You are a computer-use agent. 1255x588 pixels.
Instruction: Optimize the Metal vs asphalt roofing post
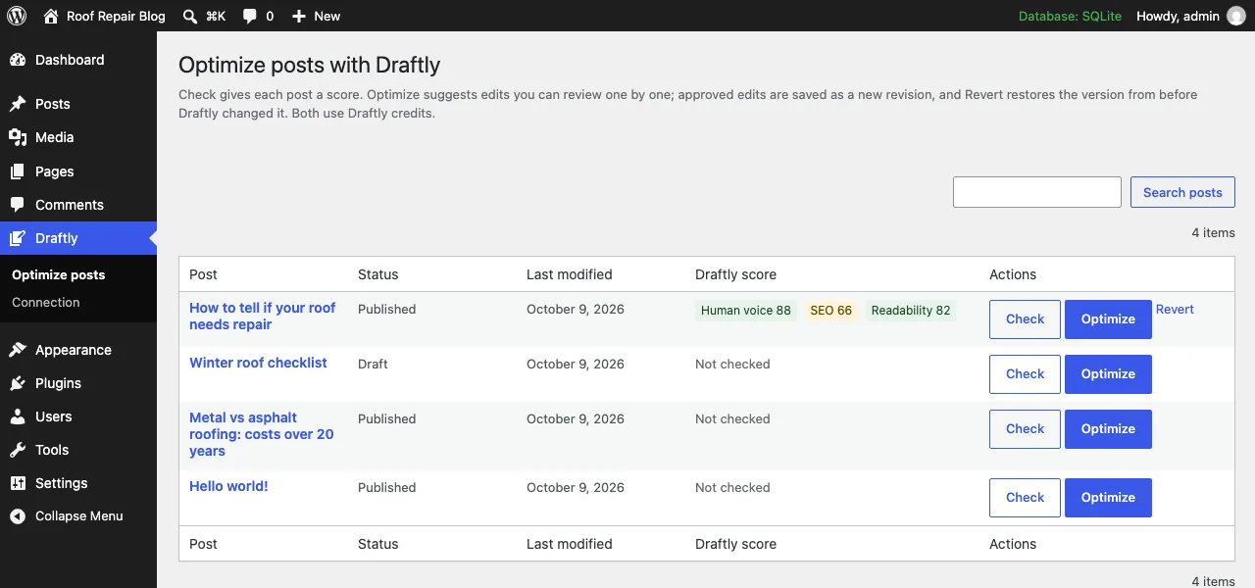1108,429
